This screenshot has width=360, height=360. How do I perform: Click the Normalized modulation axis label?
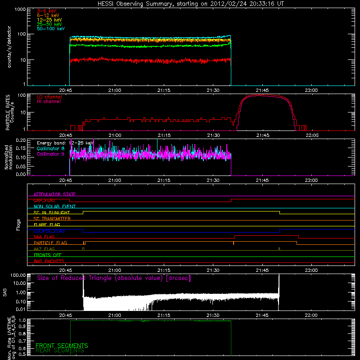[8, 157]
